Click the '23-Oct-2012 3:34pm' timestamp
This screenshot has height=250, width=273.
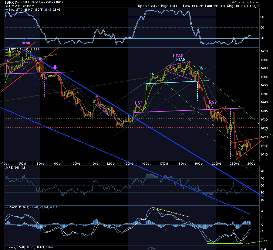click(x=19, y=6)
